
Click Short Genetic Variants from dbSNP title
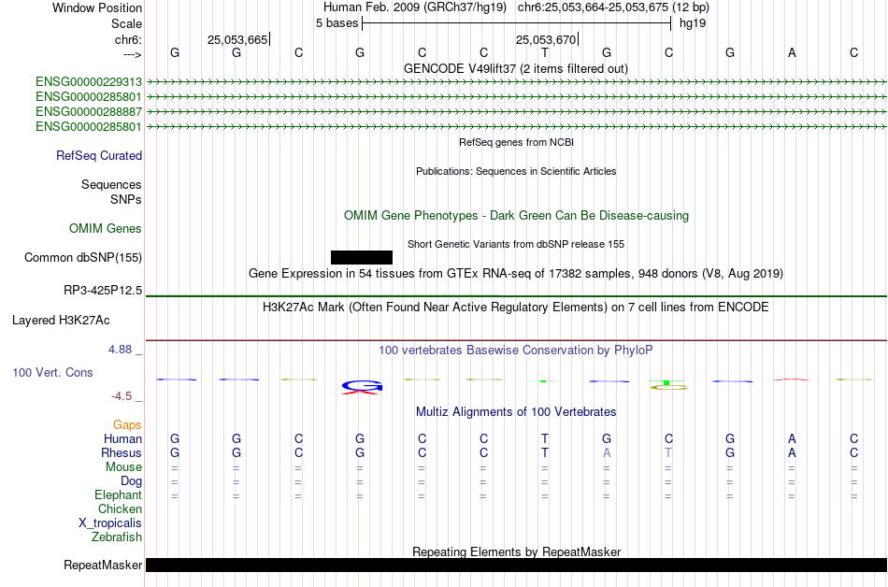click(x=516, y=245)
